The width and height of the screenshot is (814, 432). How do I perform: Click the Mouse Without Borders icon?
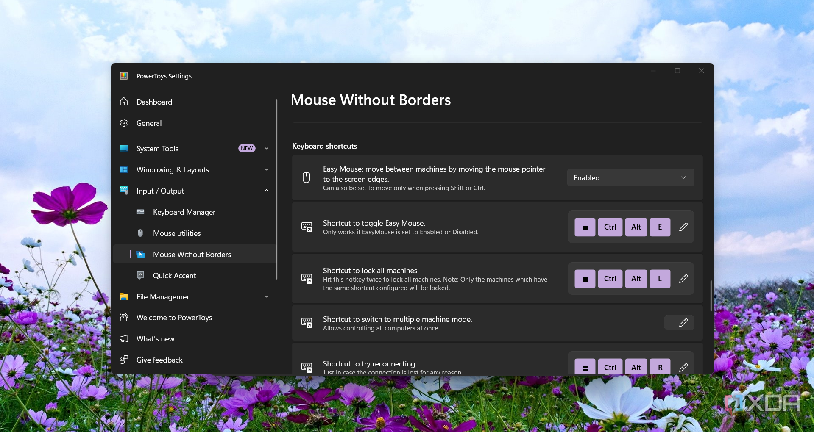click(141, 254)
